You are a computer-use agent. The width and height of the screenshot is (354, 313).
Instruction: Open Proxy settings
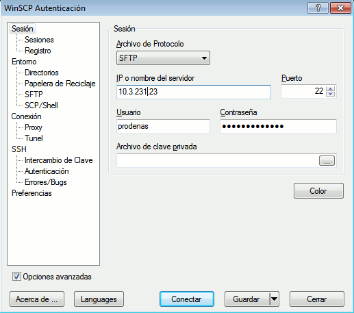click(34, 127)
